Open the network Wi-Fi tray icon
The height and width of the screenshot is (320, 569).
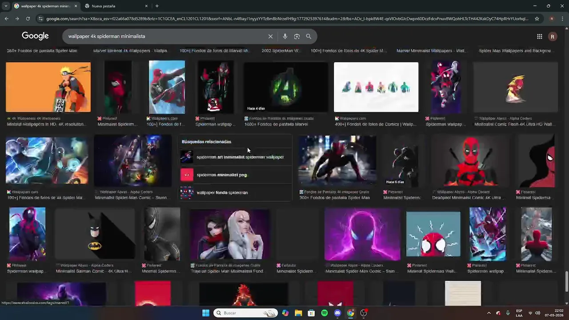tap(530, 313)
